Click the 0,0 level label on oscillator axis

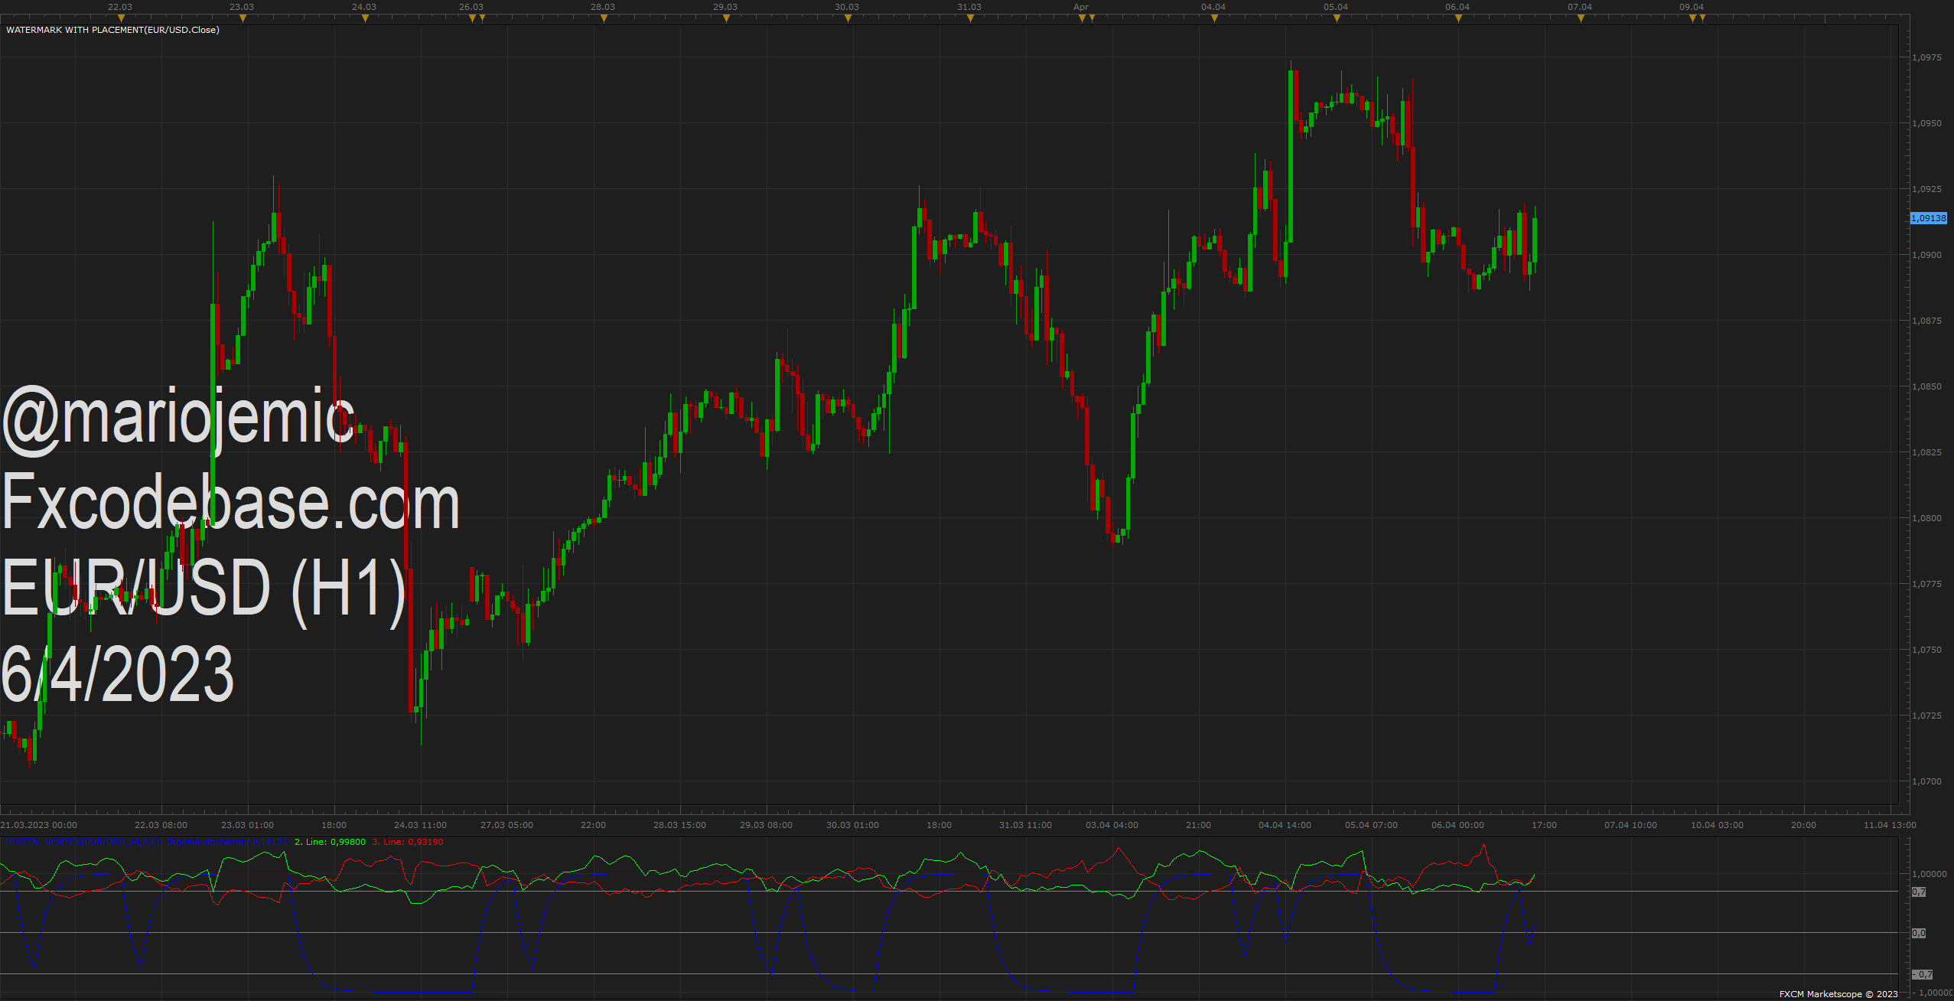click(1919, 934)
